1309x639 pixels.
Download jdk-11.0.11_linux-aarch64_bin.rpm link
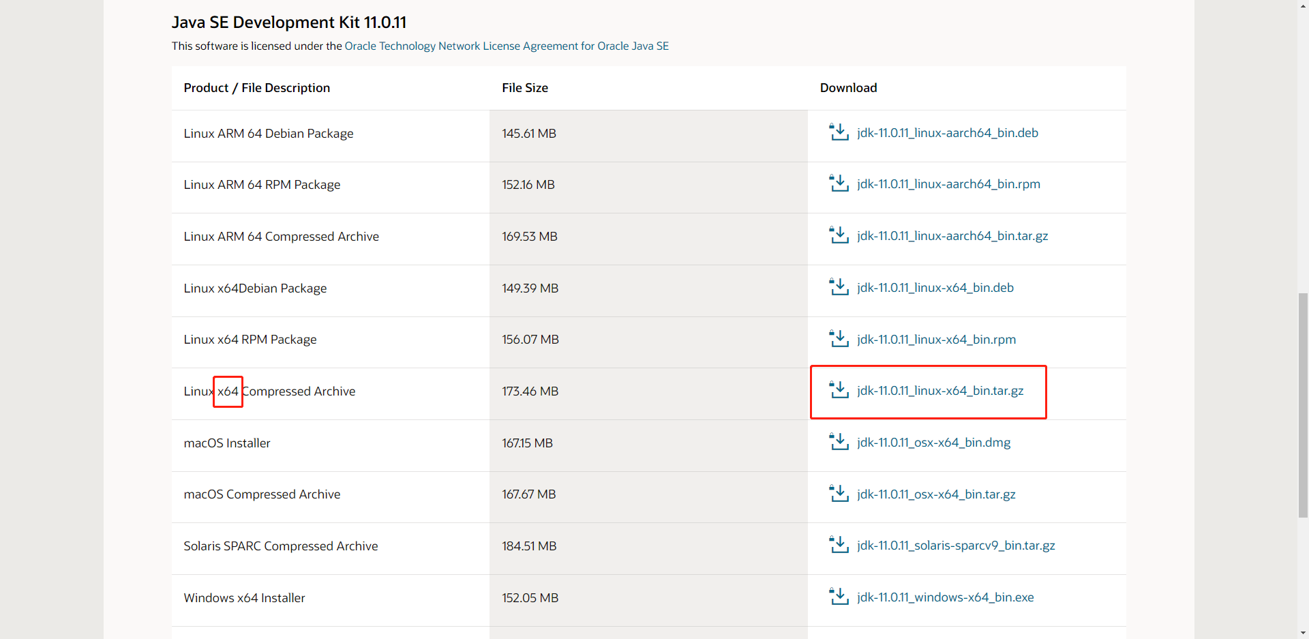(948, 184)
